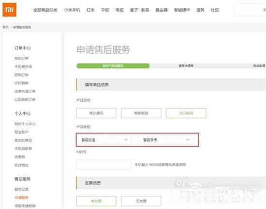Open 智能硬件 in the top navigation
266x209 pixels.
pyautogui.click(x=182, y=10)
